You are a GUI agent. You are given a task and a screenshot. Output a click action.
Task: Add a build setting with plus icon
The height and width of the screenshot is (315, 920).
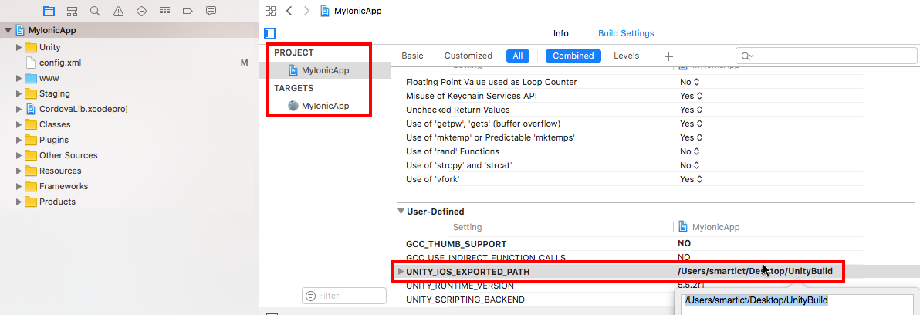tap(668, 56)
